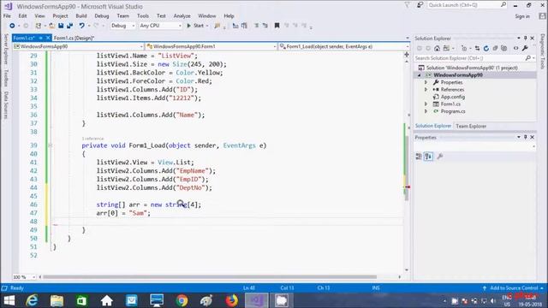Navigate backward using the blue arrow icon
Screen dimensions: 548x308
[12, 26]
